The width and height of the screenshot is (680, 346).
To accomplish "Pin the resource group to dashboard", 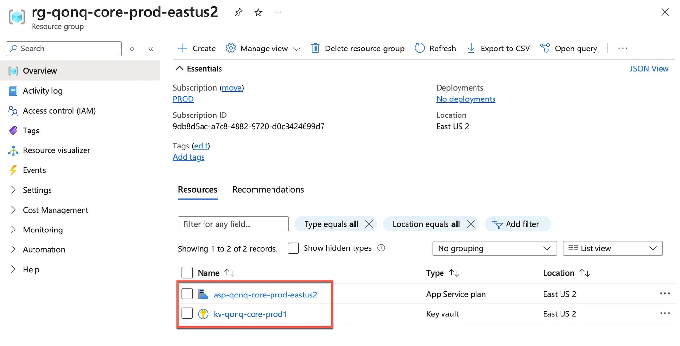I will [x=238, y=13].
